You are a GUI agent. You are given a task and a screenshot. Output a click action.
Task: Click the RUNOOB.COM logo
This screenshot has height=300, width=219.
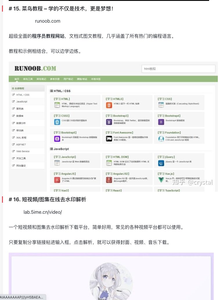coord(35,69)
